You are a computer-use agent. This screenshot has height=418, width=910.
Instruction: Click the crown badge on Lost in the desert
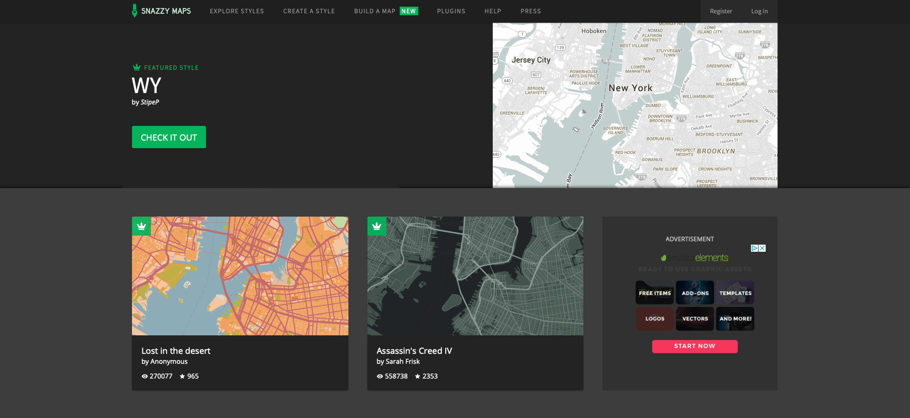click(x=141, y=226)
